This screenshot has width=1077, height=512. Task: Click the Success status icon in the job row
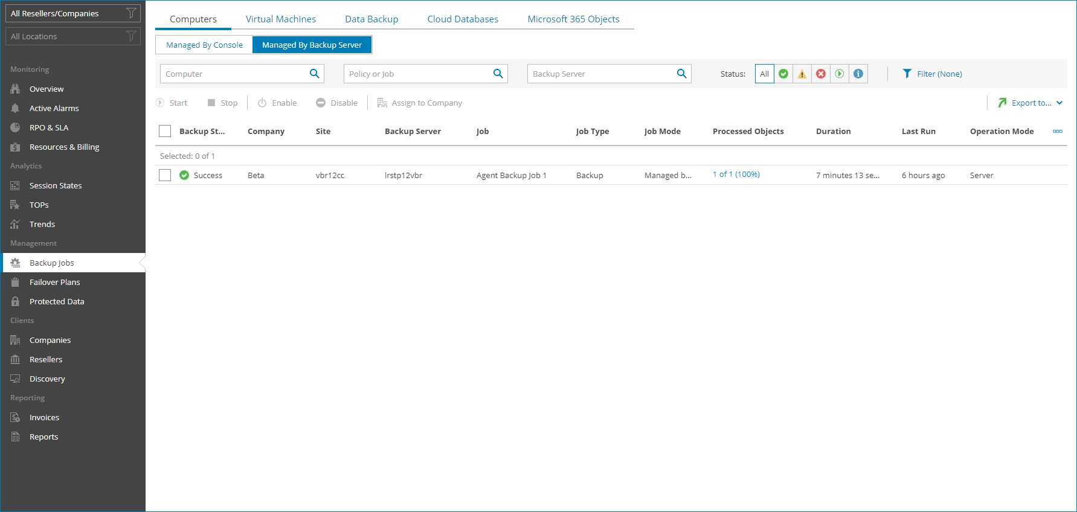(x=184, y=175)
